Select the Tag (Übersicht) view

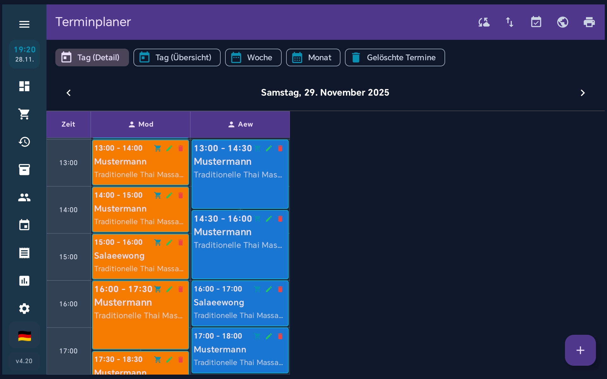pyautogui.click(x=177, y=57)
